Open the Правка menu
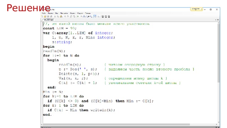 pyautogui.click(x=50, y=14)
